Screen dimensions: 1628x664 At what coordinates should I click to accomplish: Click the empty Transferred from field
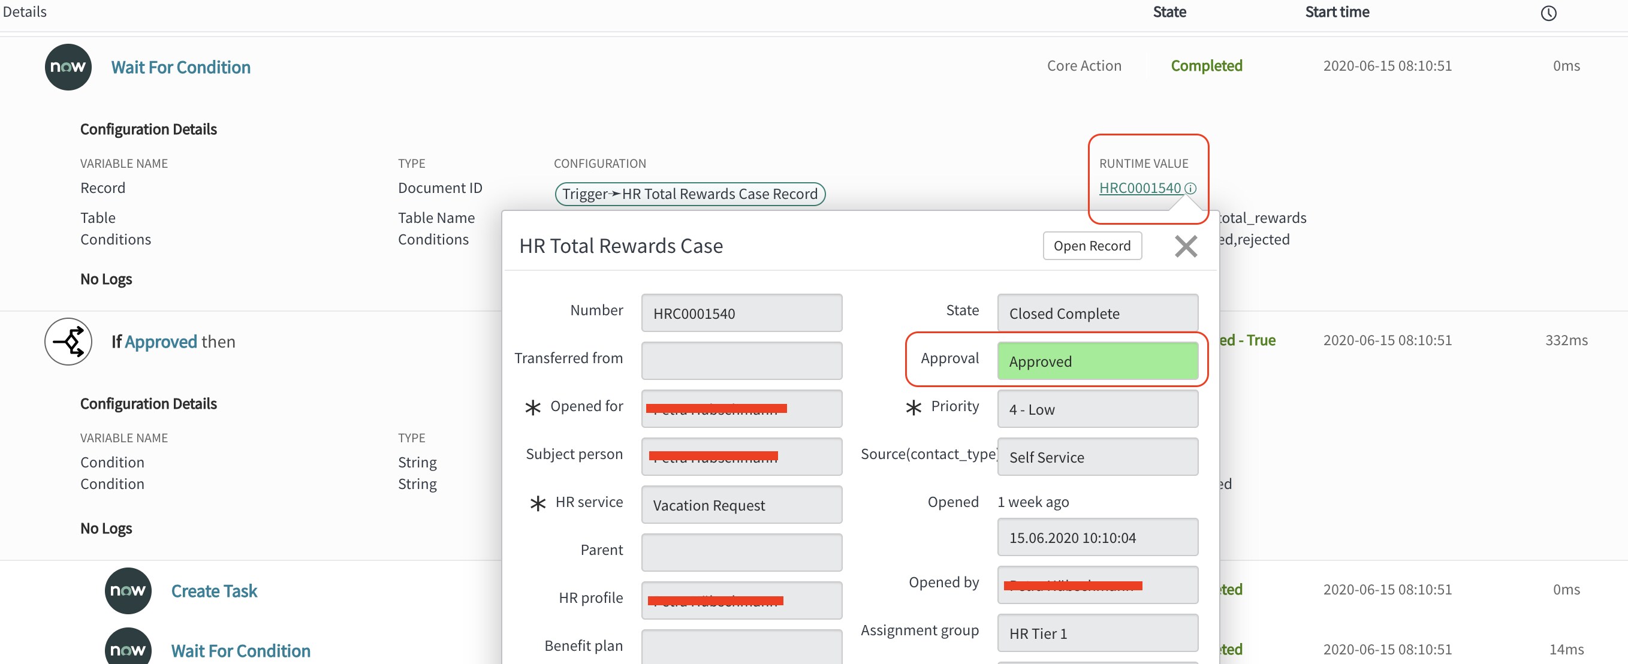[741, 361]
